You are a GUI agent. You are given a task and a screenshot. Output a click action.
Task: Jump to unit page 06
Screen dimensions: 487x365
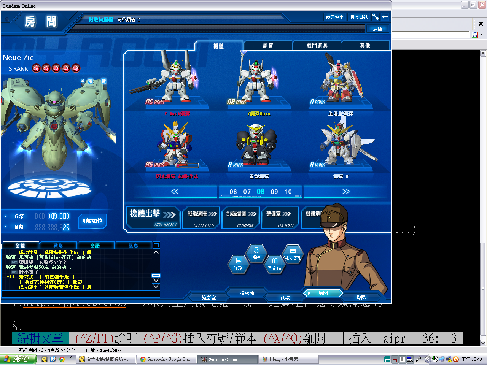[x=233, y=192]
